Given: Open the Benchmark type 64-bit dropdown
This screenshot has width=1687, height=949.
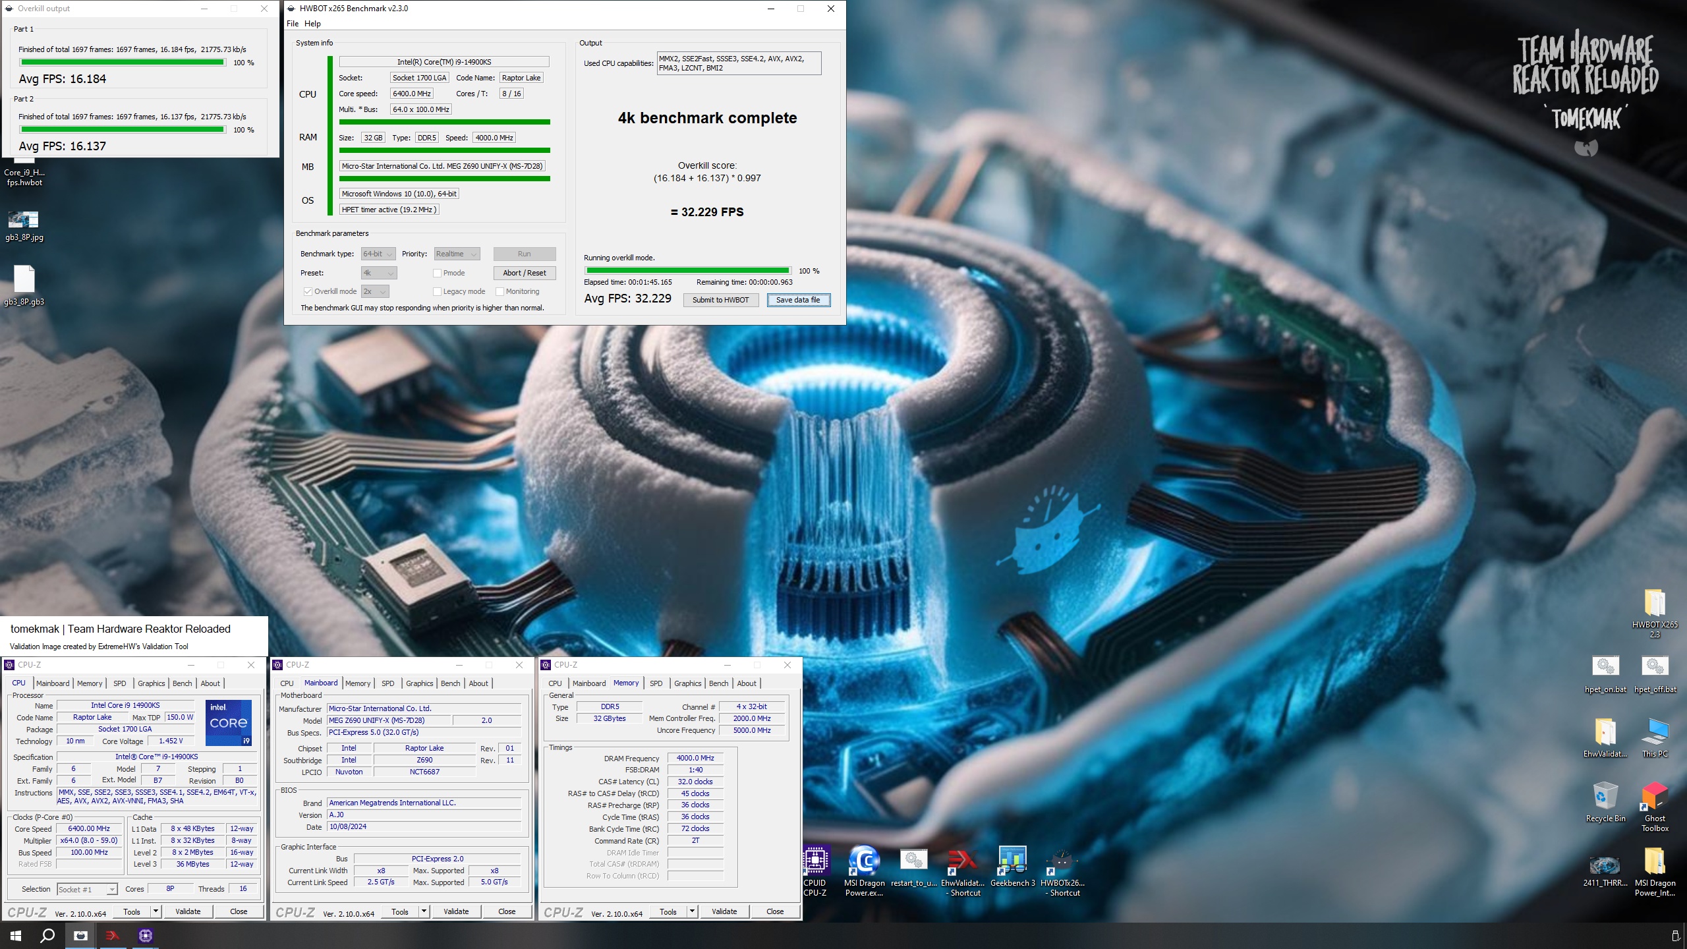Looking at the screenshot, I should pyautogui.click(x=378, y=254).
